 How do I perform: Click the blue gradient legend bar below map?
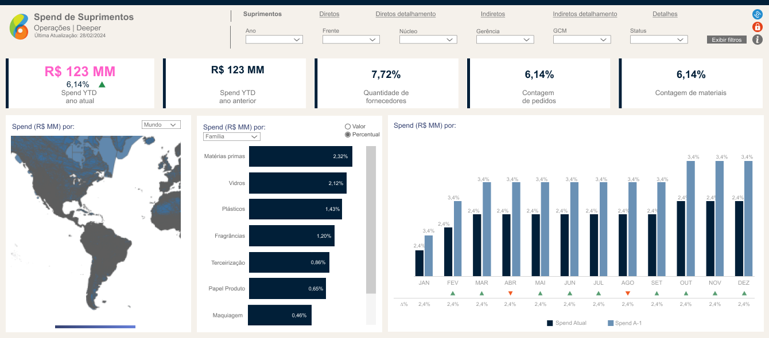click(x=95, y=327)
